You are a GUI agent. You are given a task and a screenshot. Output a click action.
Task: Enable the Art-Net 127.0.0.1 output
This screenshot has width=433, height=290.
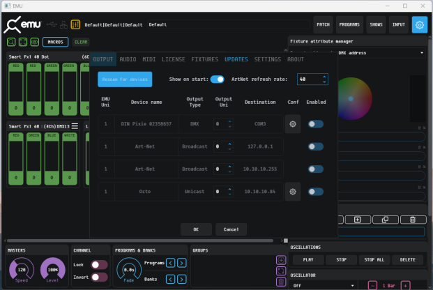point(316,146)
